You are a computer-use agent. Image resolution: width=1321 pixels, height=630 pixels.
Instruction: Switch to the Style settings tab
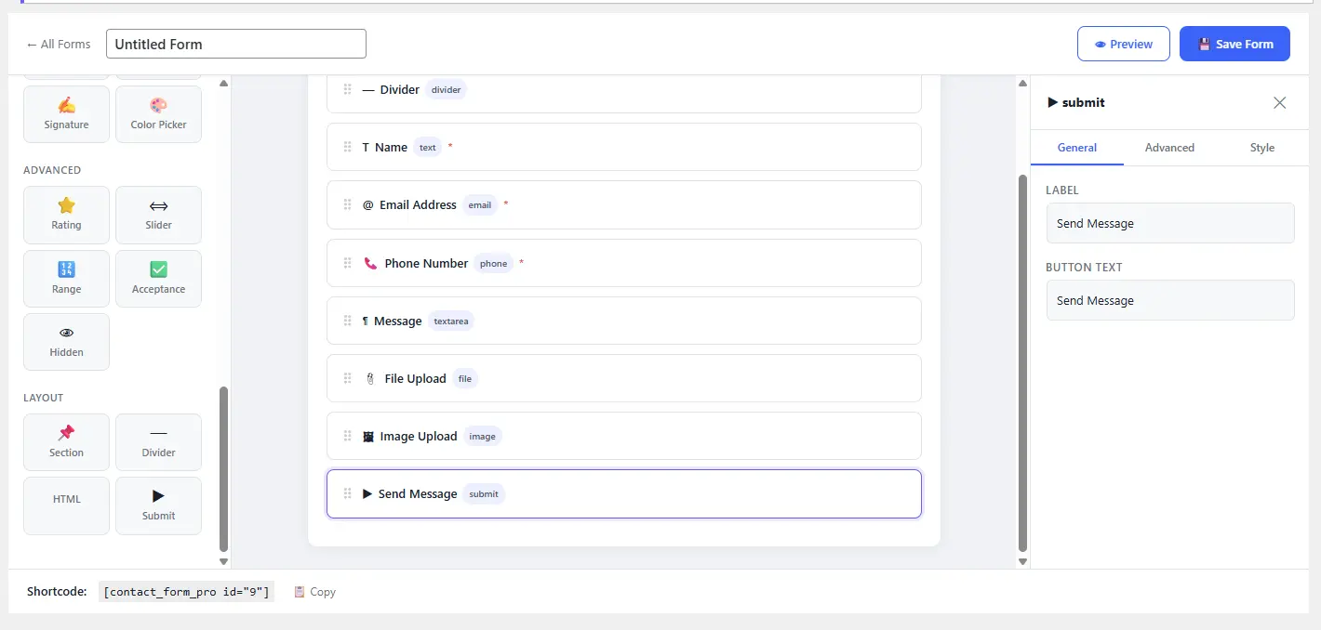click(1262, 148)
